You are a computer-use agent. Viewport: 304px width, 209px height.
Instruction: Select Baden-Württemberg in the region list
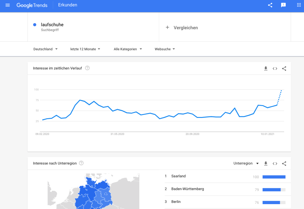[227, 189]
